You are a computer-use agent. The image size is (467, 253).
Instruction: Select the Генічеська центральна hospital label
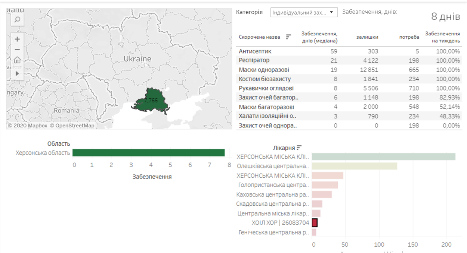[x=274, y=232]
